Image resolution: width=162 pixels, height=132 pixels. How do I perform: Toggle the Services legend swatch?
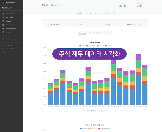click(x=98, y=46)
